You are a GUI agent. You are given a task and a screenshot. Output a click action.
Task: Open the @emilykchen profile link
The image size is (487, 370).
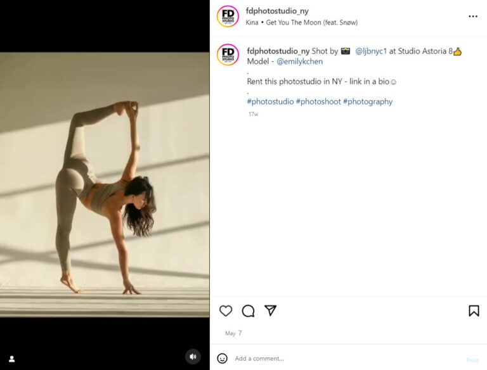299,61
